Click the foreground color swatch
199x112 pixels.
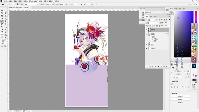(3, 41)
